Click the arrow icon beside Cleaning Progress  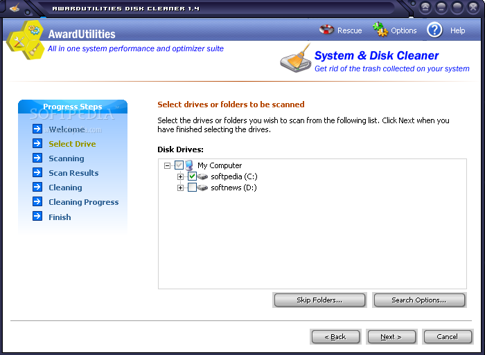[37, 202]
